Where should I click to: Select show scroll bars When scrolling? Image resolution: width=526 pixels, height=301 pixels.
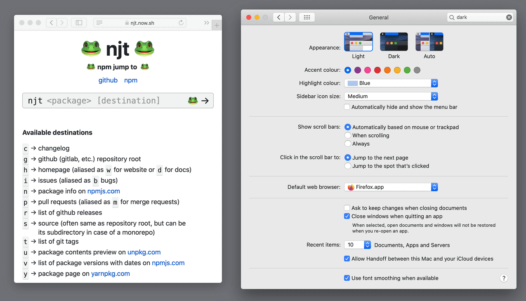coord(348,135)
